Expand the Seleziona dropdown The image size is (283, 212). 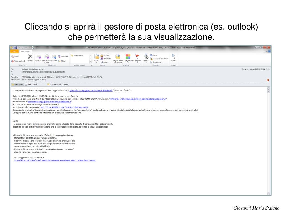tap(156, 62)
